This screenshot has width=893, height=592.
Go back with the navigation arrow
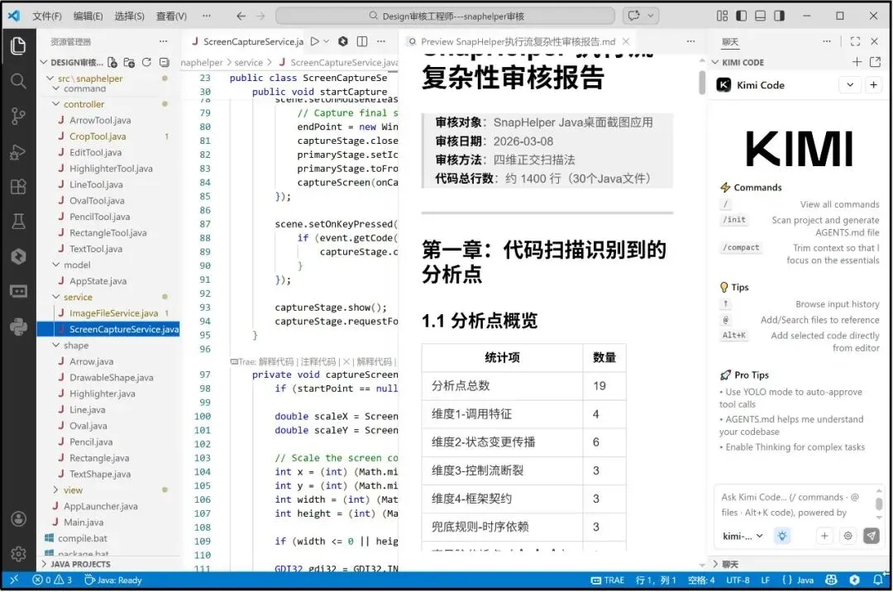(241, 16)
